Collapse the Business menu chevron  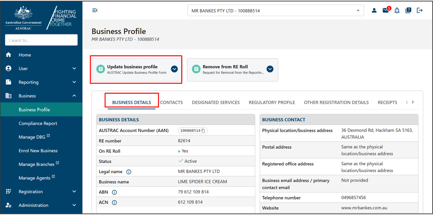74,96
